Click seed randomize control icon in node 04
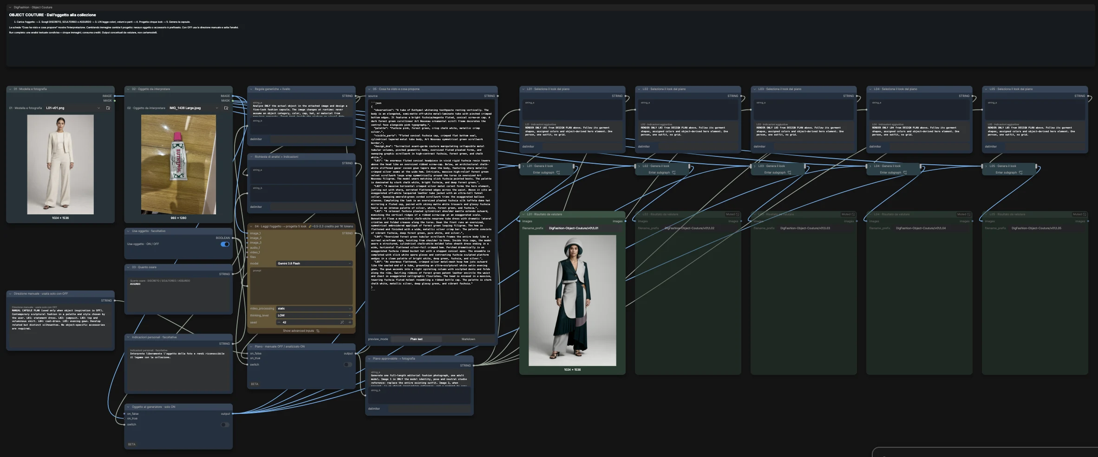 (342, 322)
